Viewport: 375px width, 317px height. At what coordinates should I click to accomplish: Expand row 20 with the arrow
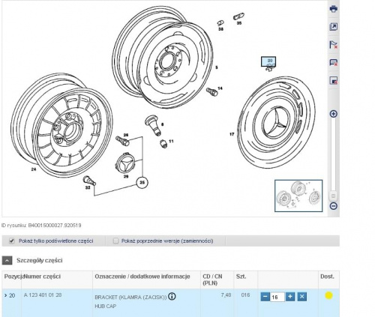tap(5, 295)
